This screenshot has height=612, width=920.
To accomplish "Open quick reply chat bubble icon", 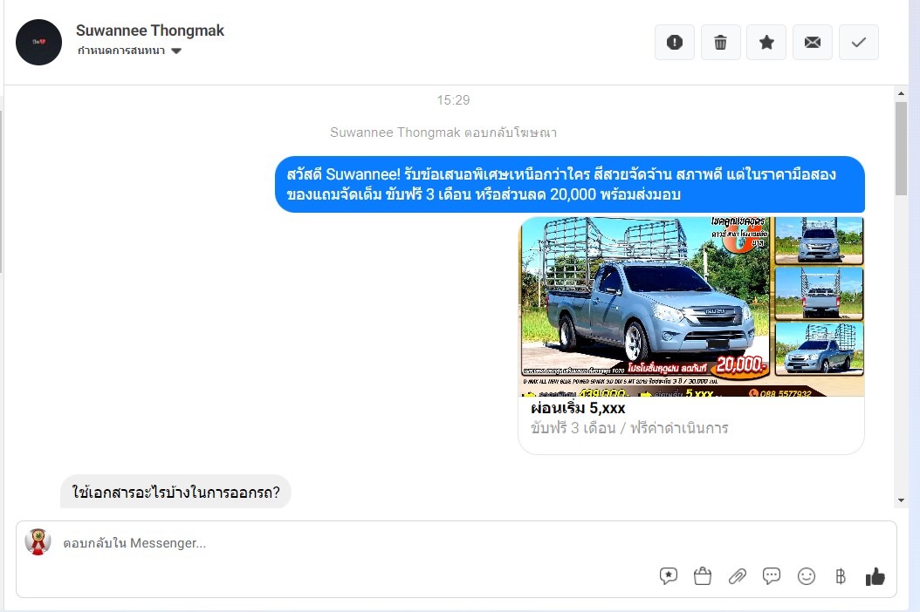I will click(x=772, y=576).
